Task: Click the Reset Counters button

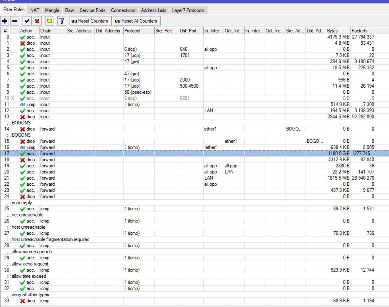Action: [x=90, y=21]
